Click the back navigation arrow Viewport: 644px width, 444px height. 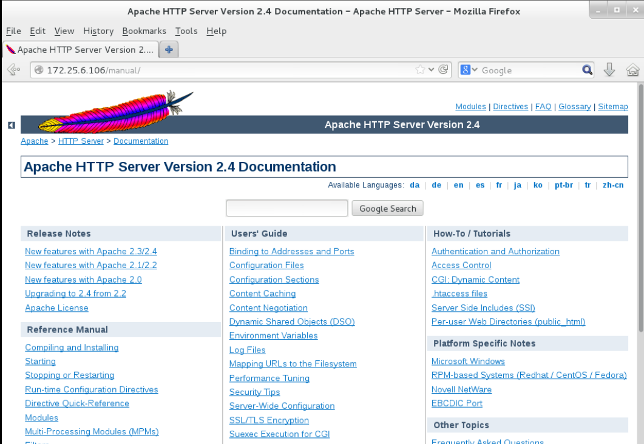click(13, 70)
